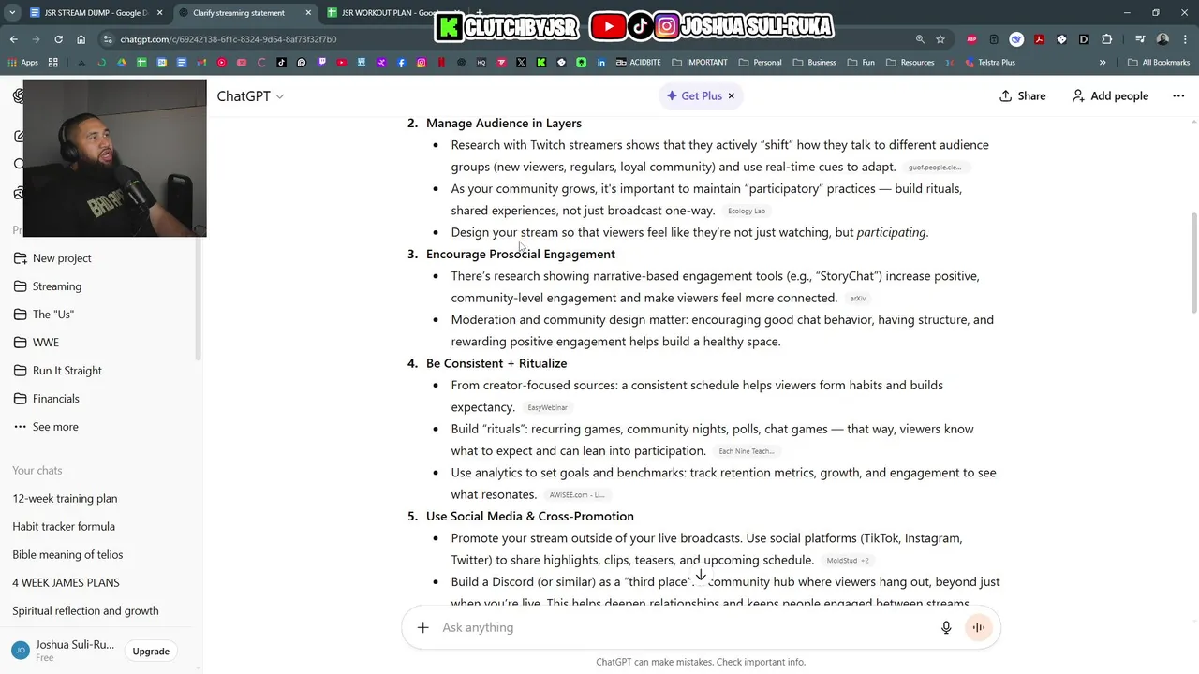
Task: Click the ABP extension icon
Action: (971, 39)
